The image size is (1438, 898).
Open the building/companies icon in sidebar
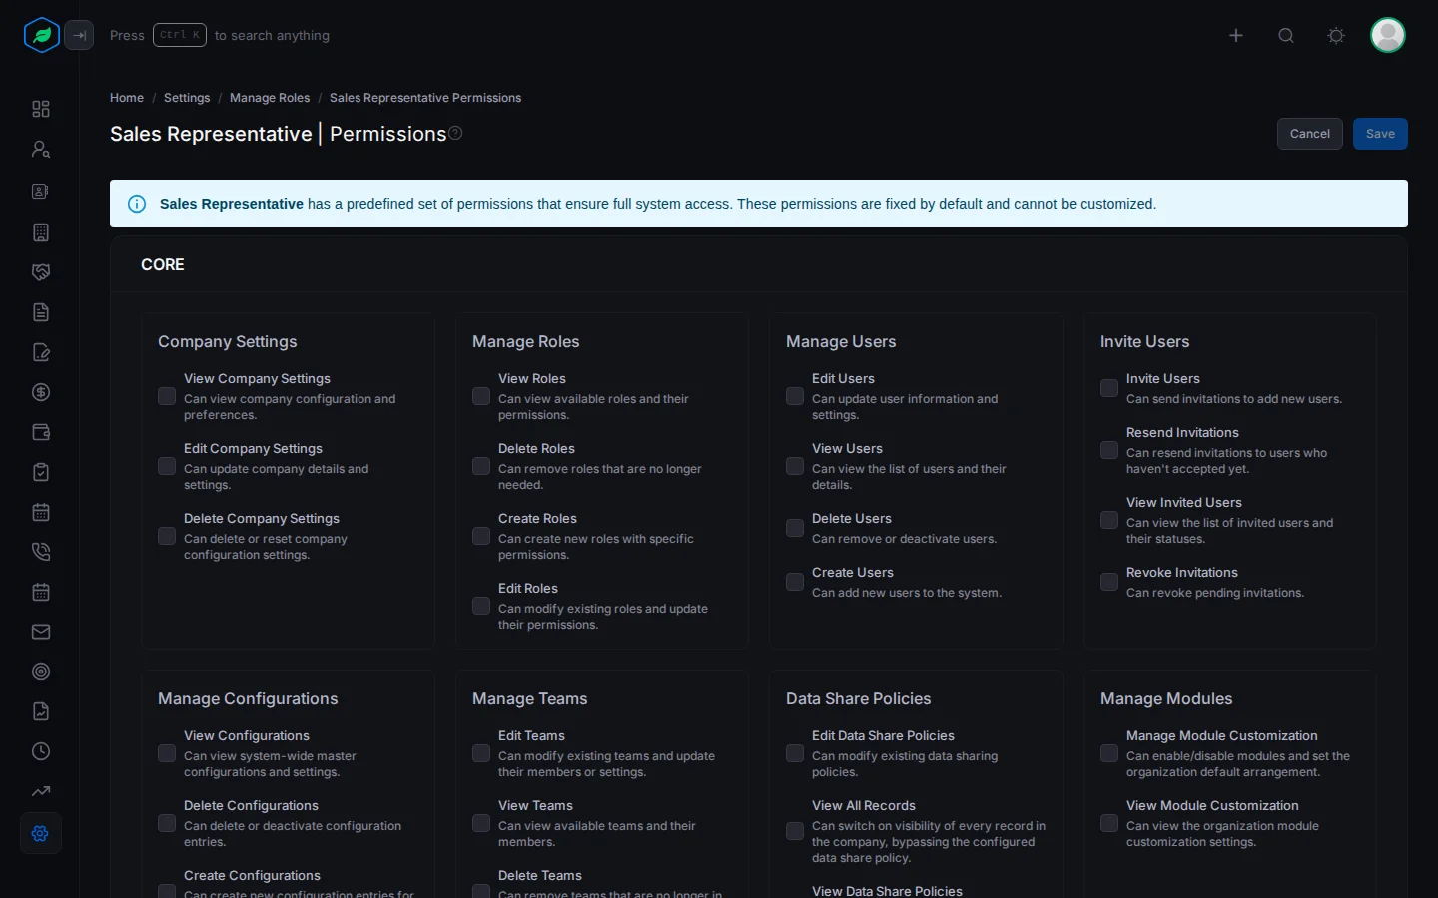click(41, 232)
